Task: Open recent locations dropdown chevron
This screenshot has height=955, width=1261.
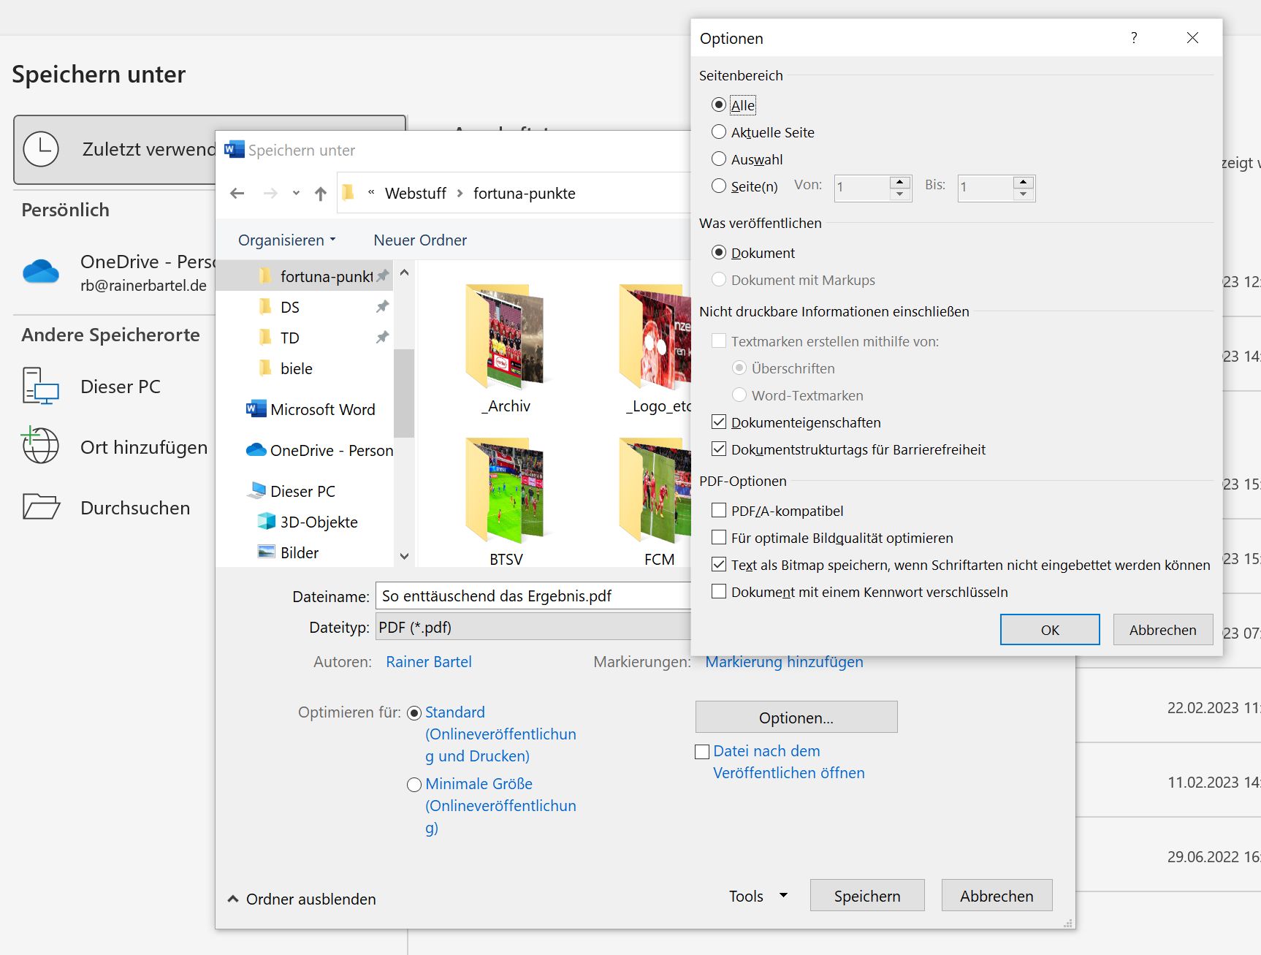Action: [x=296, y=194]
